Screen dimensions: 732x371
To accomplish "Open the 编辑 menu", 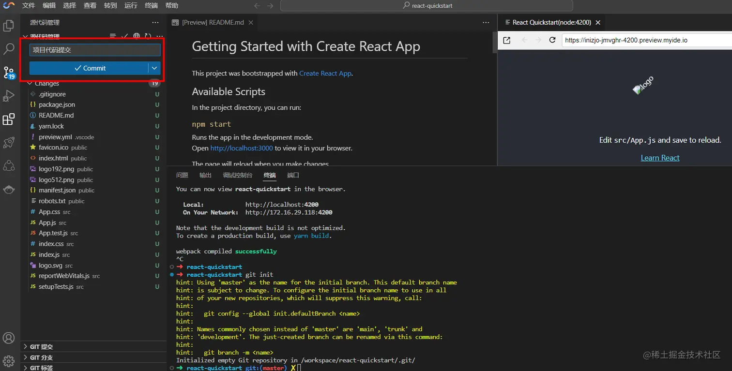I will tap(49, 6).
